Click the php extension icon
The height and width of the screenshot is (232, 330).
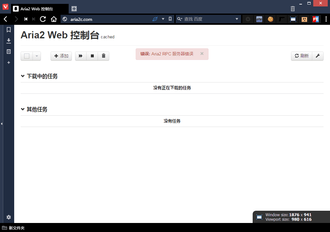259,19
